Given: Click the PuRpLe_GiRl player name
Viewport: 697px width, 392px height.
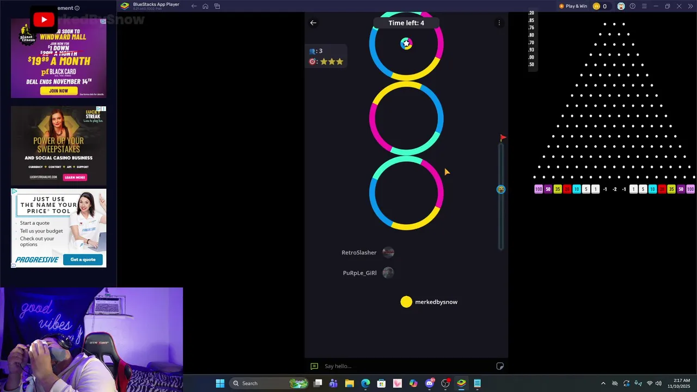Looking at the screenshot, I should 359,273.
